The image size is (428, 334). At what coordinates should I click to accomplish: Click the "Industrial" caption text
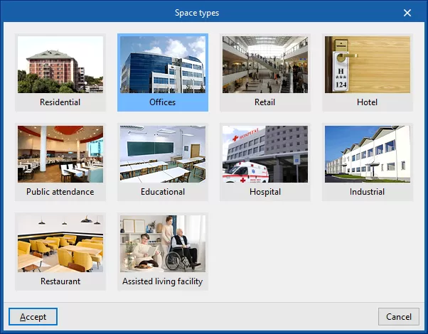pyautogui.click(x=368, y=192)
